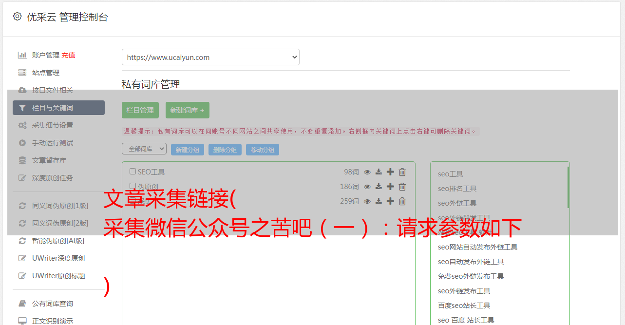Add keywords to SEO工具 with plus icon
The width and height of the screenshot is (625, 325).
390,172
